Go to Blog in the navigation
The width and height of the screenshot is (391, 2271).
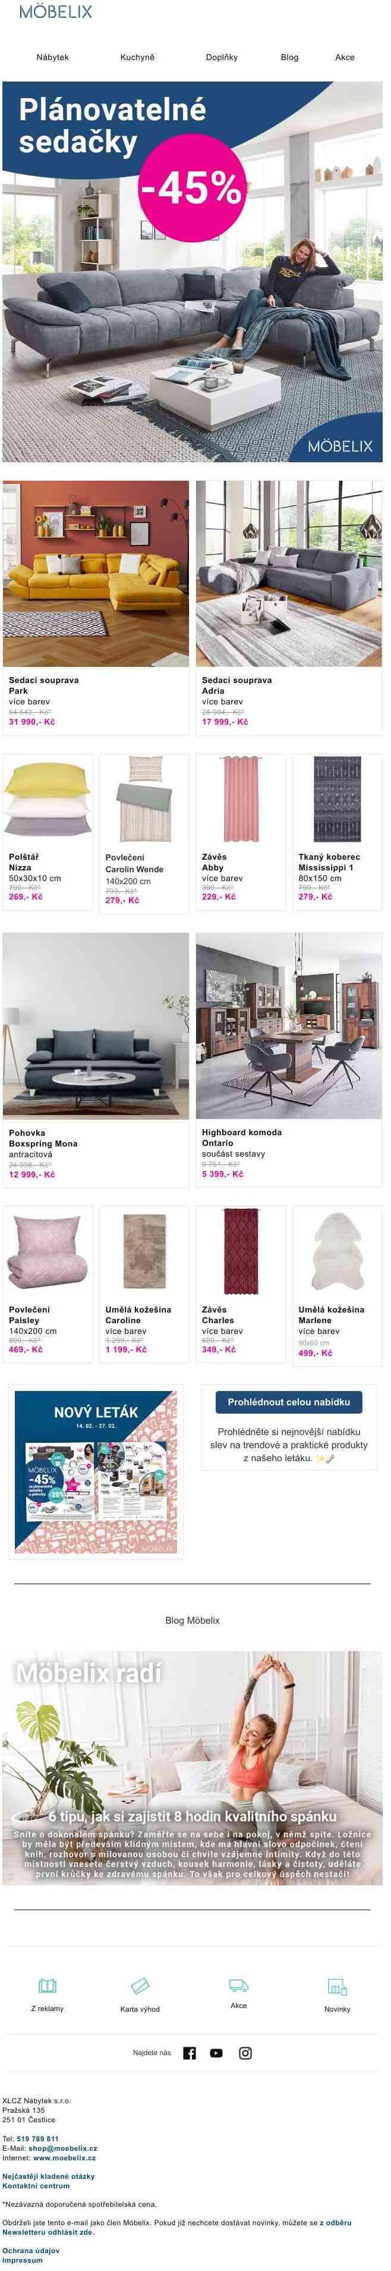(x=290, y=57)
